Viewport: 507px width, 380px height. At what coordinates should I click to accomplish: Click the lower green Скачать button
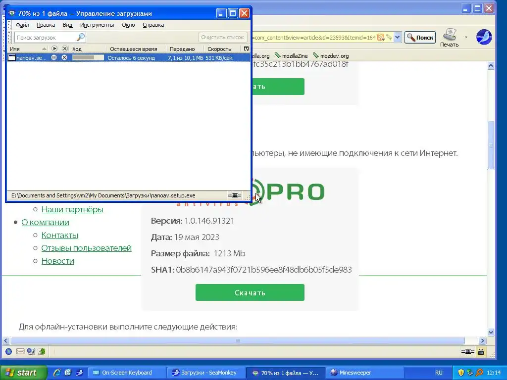tap(250, 292)
